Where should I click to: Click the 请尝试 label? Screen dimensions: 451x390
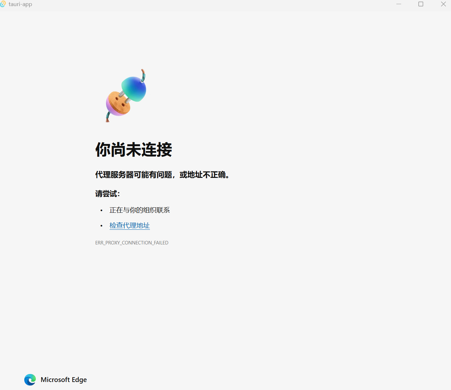[107, 194]
